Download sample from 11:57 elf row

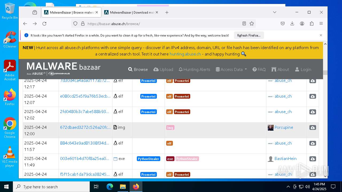click(313, 143)
